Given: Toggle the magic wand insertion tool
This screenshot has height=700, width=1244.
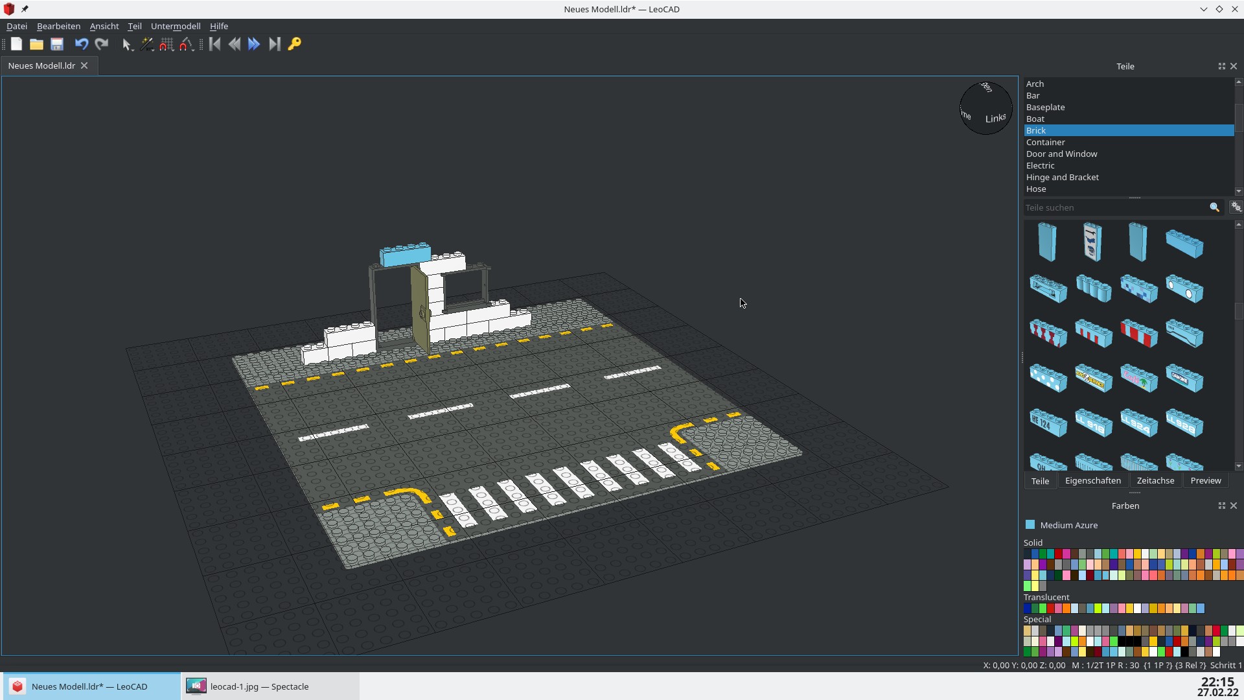Looking at the screenshot, I should 147,44.
